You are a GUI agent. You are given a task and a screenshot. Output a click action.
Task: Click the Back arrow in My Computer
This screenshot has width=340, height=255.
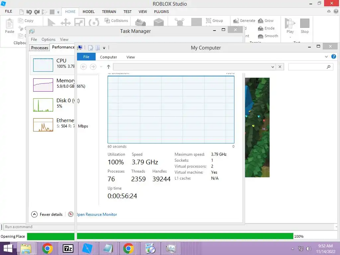(x=83, y=66)
